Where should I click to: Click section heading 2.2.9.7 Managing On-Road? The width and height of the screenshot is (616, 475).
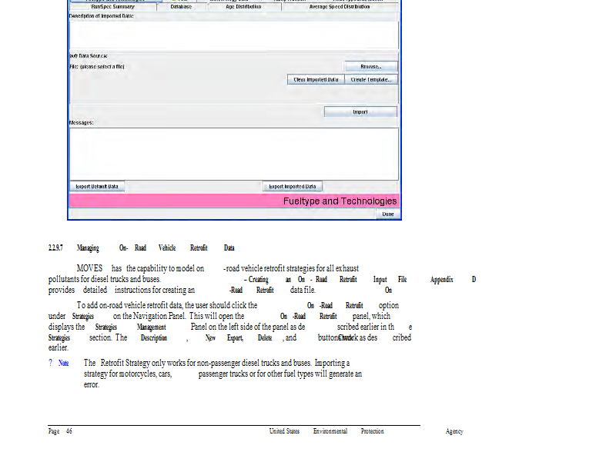click(x=141, y=248)
